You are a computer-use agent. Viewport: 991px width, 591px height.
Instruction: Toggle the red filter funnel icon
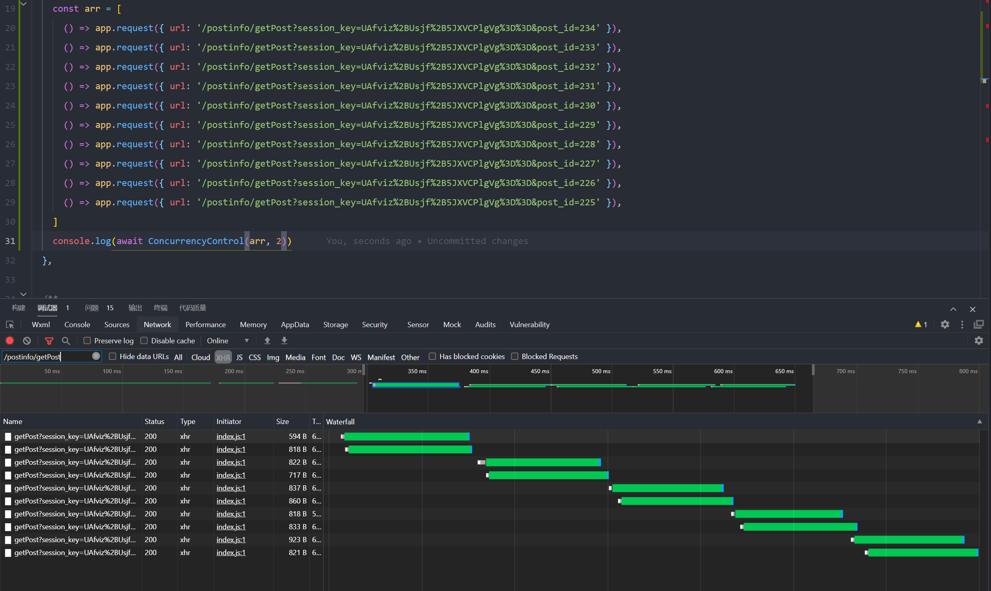point(49,341)
